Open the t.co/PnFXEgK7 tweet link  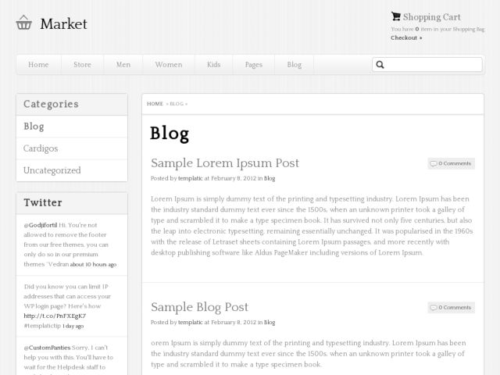55,316
